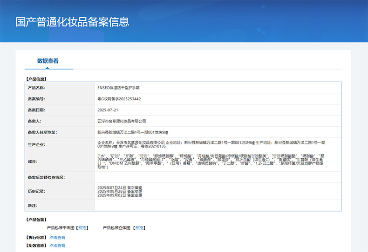The width and height of the screenshot is (368, 252).
Task: Click the 备案编号 value 粤G妆网备字2025253442
Action: point(119,99)
